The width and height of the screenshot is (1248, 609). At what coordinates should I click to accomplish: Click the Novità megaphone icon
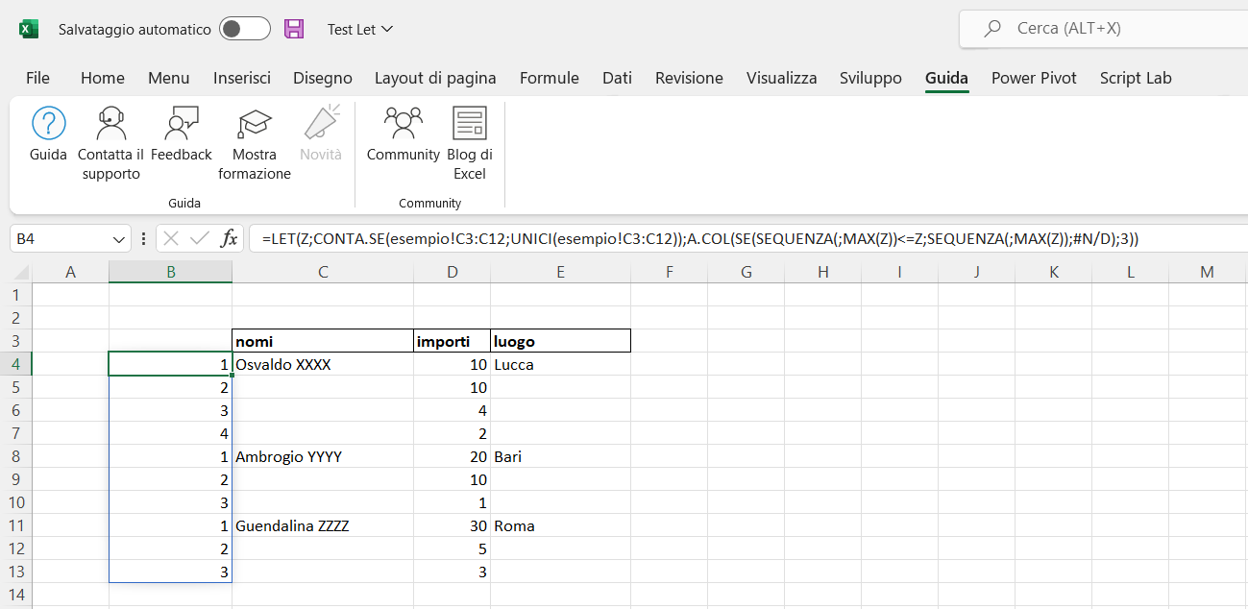(x=321, y=124)
